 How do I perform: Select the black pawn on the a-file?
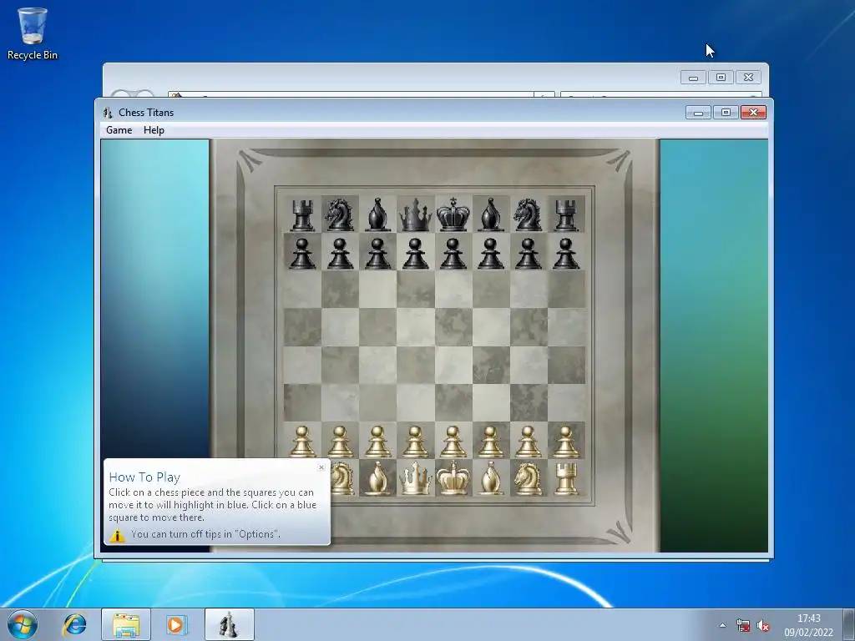[x=302, y=253]
